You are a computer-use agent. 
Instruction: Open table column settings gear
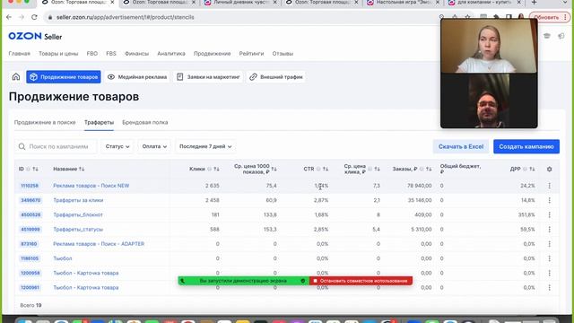[549, 170]
